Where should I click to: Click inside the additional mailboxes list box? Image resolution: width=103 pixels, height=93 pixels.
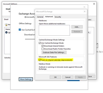[54, 30]
